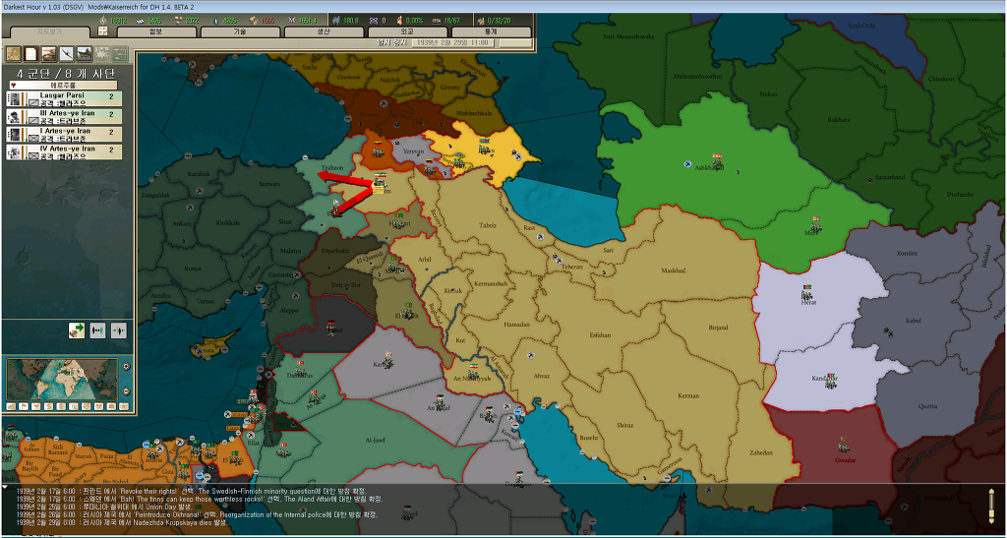Viewport: 1007px width, 538px height.
Task: Open the document page icon in left toolbar
Action: tap(30, 54)
